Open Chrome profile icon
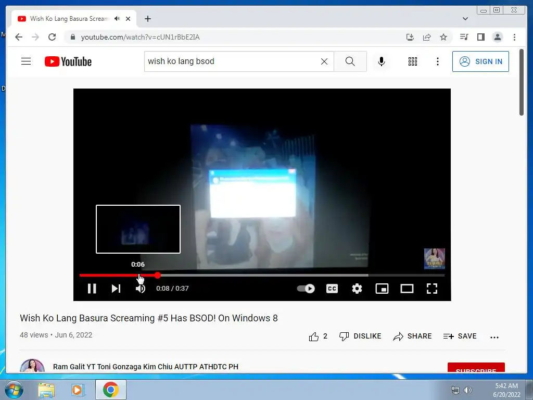Screen dimensions: 533x400 pyautogui.click(x=497, y=37)
